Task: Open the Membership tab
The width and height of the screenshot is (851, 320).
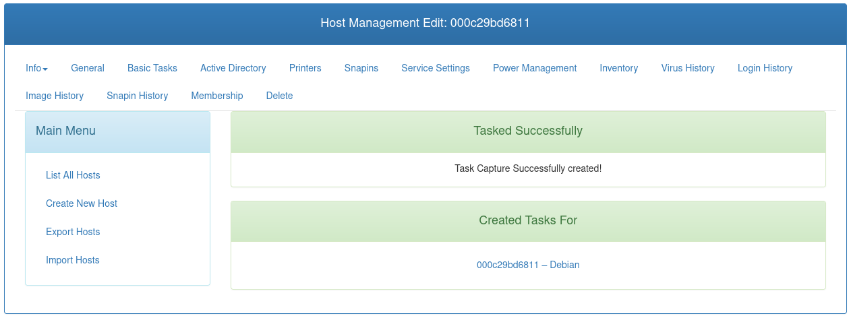Action: coord(217,96)
